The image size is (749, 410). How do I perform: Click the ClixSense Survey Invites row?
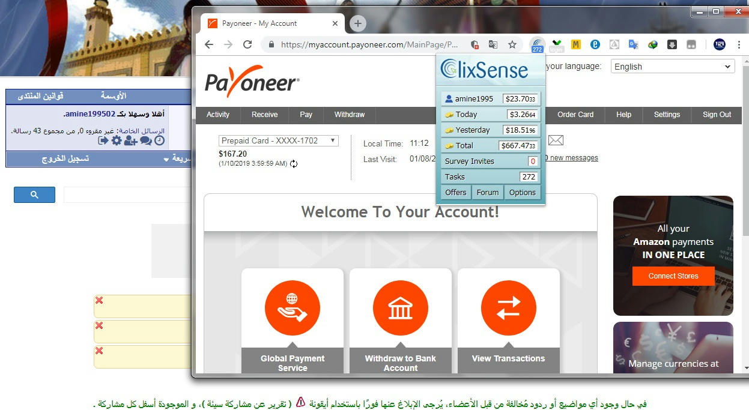[491, 161]
